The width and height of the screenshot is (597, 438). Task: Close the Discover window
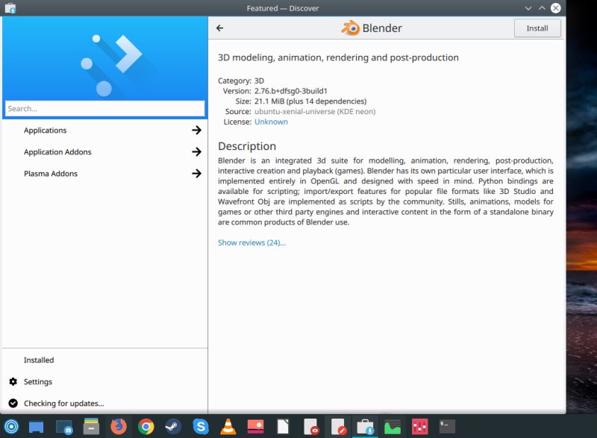(556, 8)
